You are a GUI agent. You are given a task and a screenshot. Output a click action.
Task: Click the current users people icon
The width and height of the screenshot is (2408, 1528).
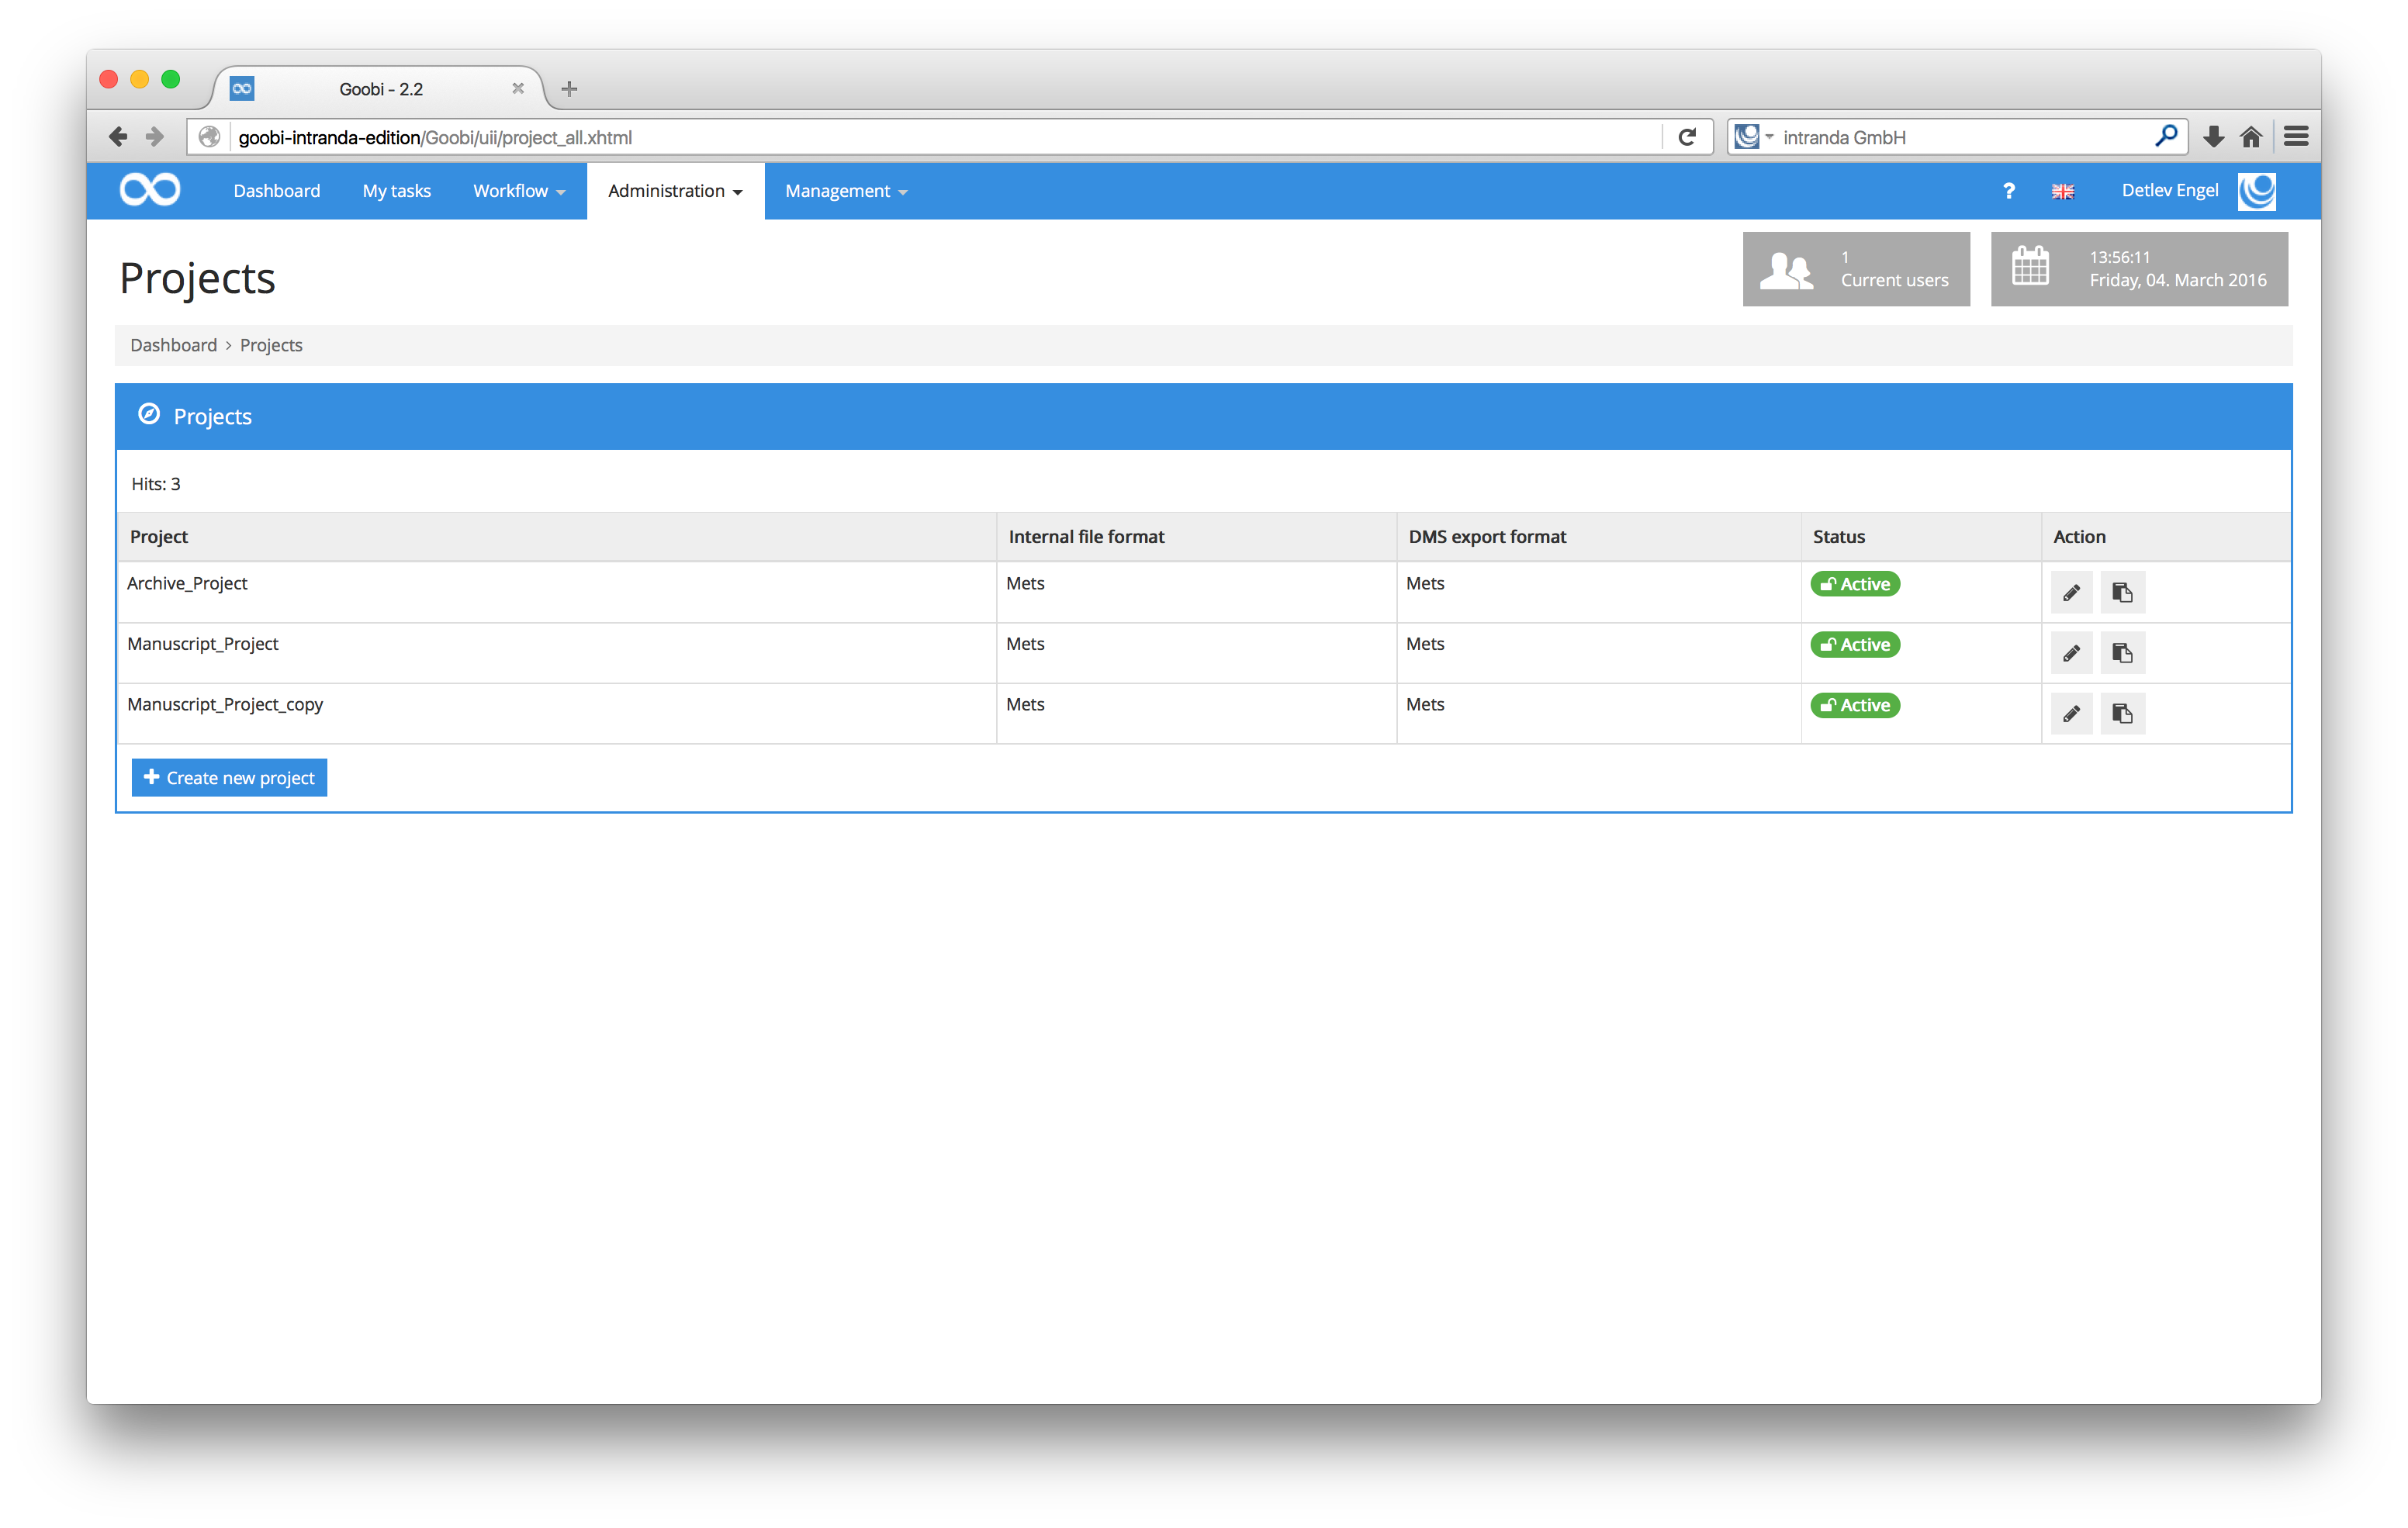pyautogui.click(x=1786, y=270)
